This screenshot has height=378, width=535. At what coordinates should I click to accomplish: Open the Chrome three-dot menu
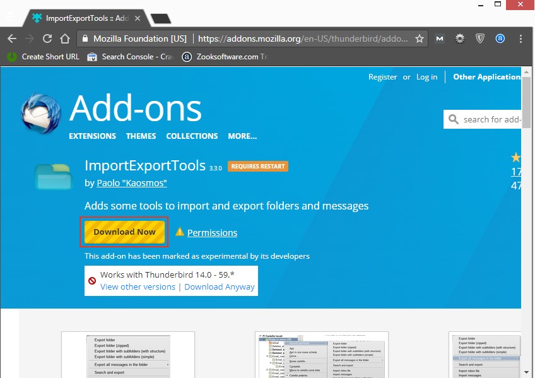pos(520,38)
